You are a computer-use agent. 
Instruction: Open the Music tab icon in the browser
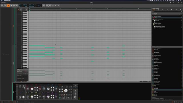click(x=172, y=10)
